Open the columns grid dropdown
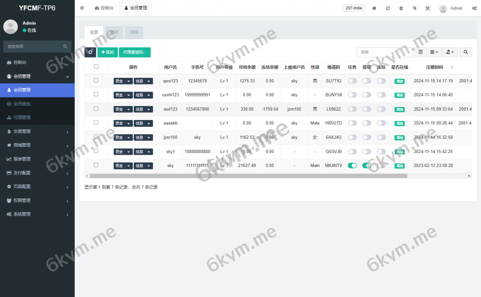The height and width of the screenshot is (297, 481). pos(434,52)
